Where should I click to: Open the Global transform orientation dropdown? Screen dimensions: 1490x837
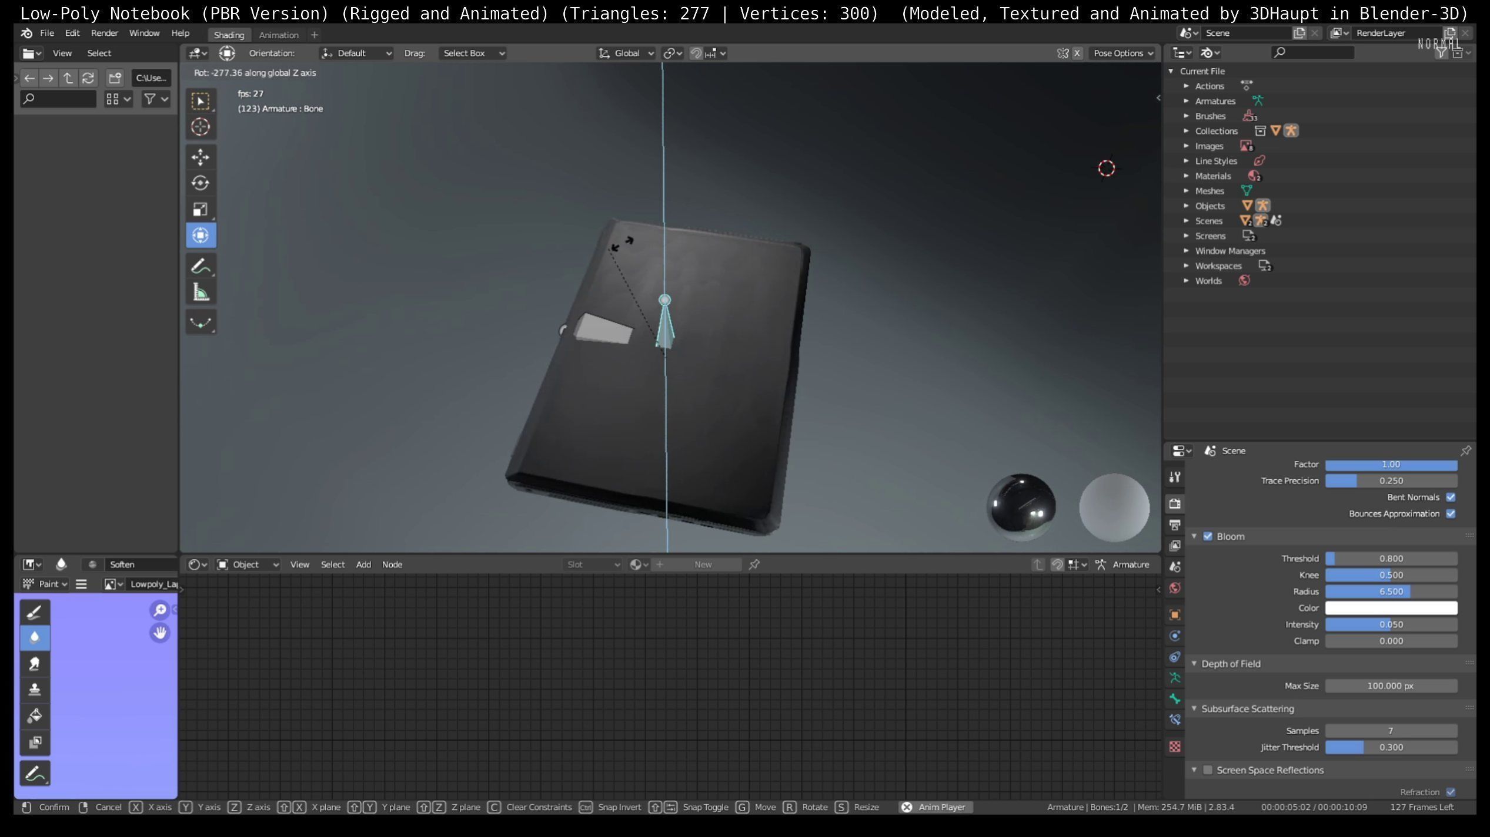[x=626, y=53]
